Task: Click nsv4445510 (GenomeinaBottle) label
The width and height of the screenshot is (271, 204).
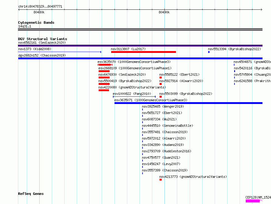Action: pyautogui.click(x=167, y=126)
